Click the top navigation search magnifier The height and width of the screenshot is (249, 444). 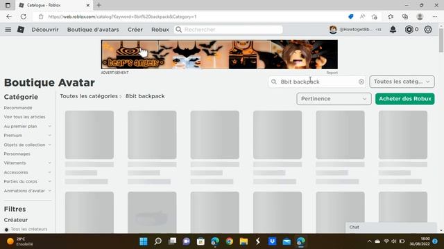coord(179,29)
